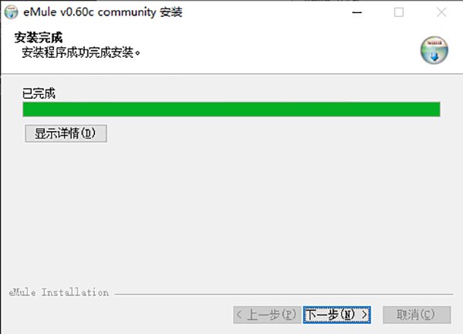This screenshot has width=463, height=334.
Task: Click the window title eMule v0.60c community 安装
Action: (x=103, y=12)
